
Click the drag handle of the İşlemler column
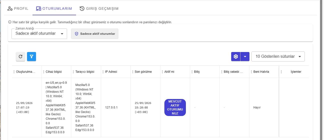[281, 72]
